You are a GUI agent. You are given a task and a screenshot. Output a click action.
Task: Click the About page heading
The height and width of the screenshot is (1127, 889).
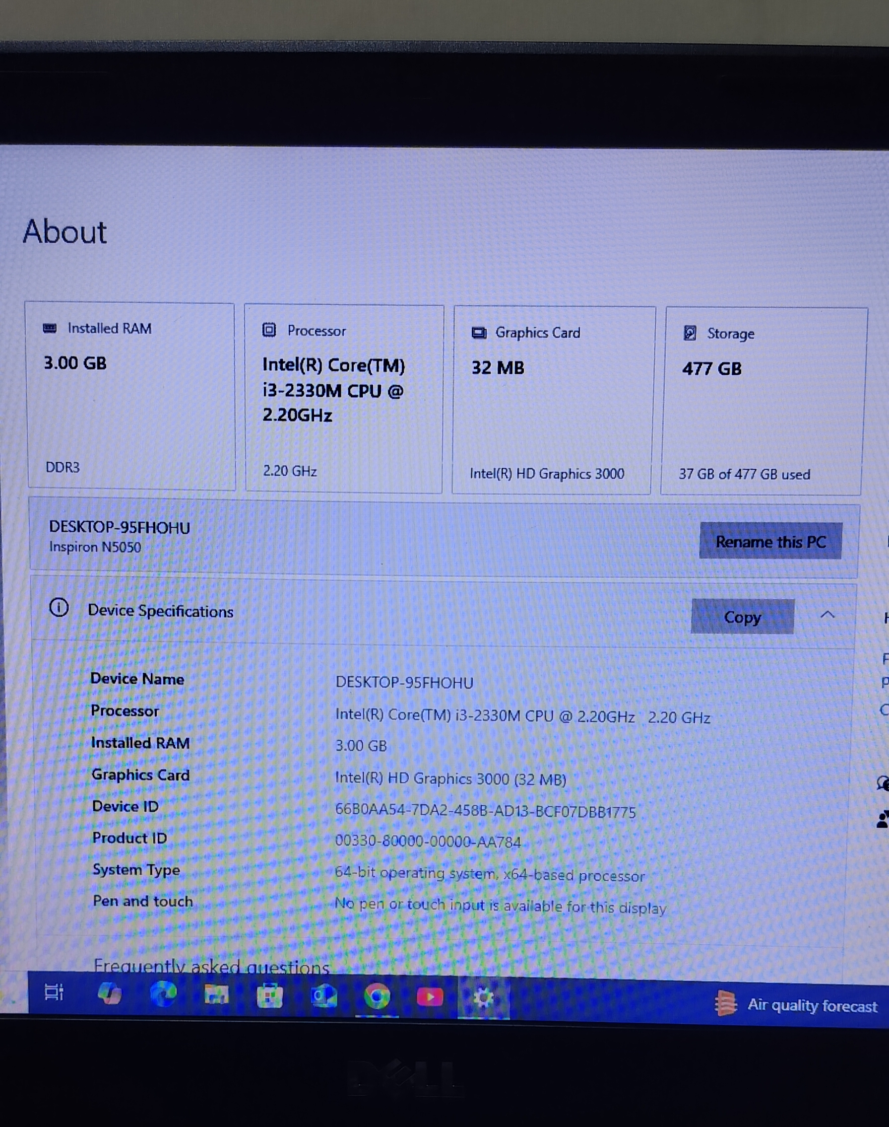[x=64, y=232]
